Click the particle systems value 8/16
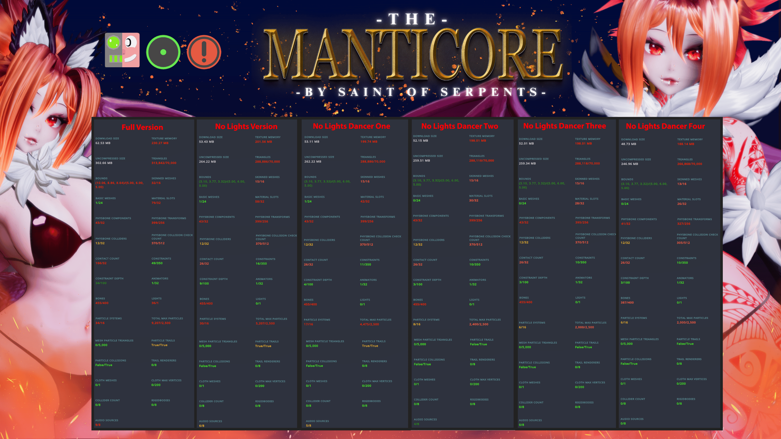This screenshot has height=439, width=781. coord(417,324)
